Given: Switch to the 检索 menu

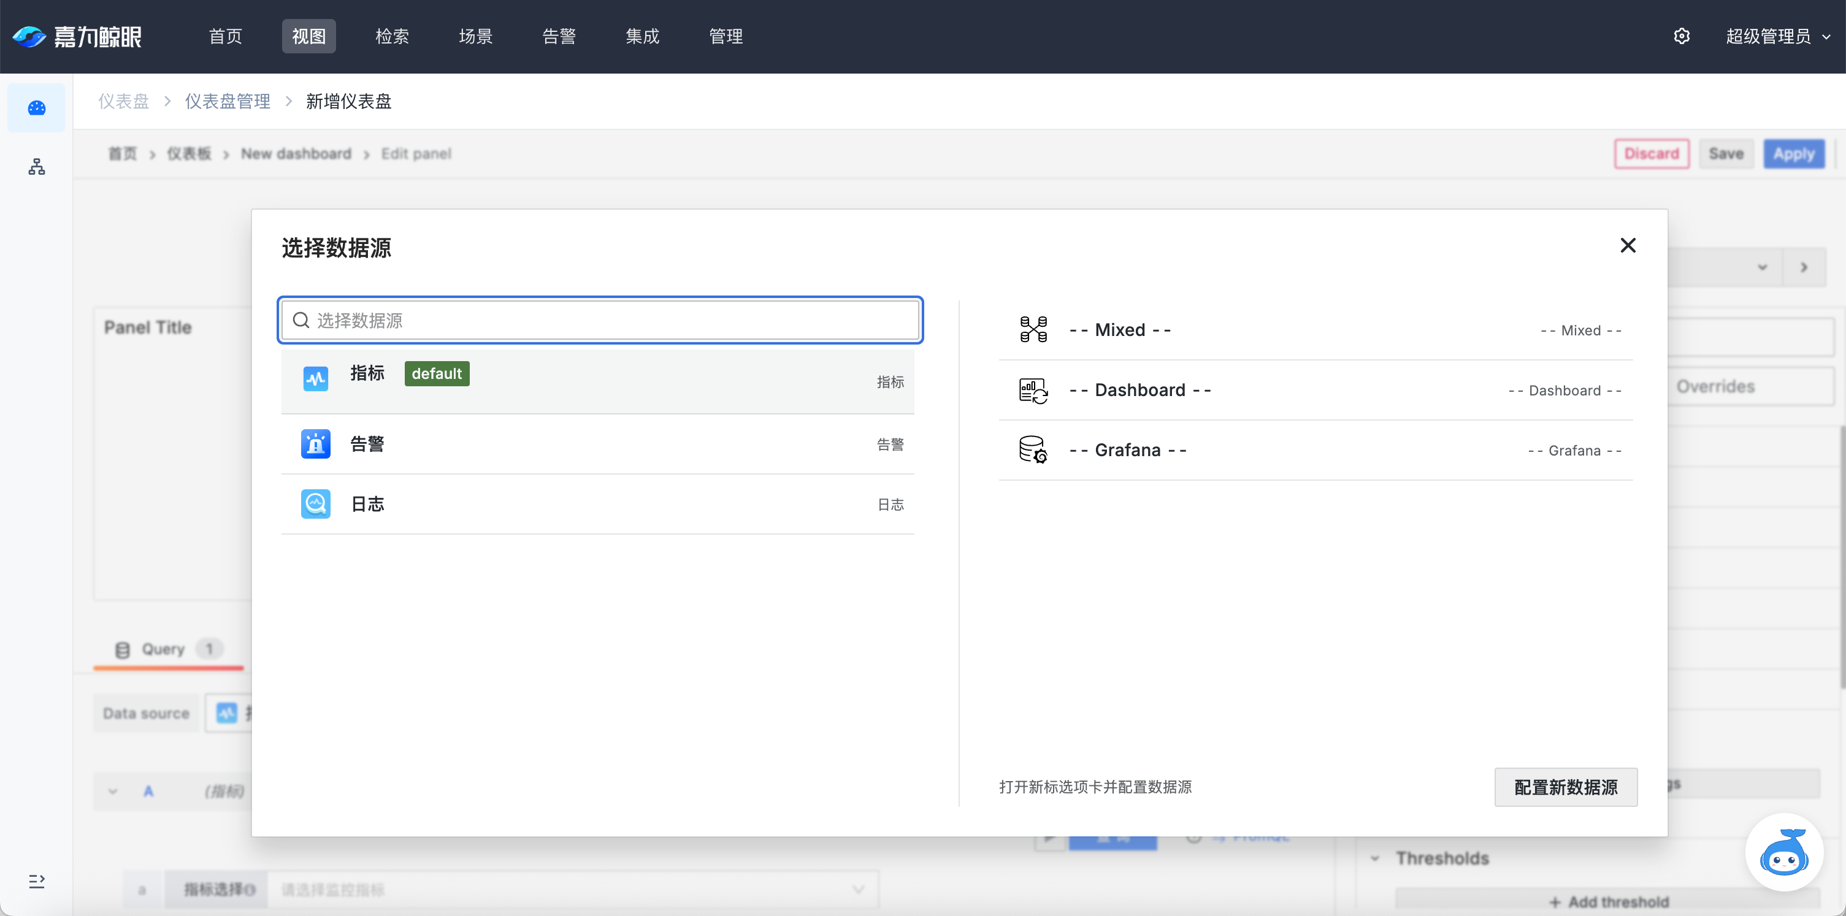Looking at the screenshot, I should pyautogui.click(x=392, y=37).
